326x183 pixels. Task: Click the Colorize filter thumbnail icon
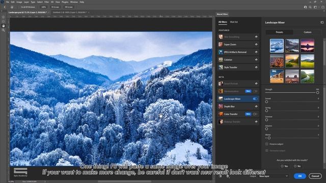pyautogui.click(x=221, y=60)
